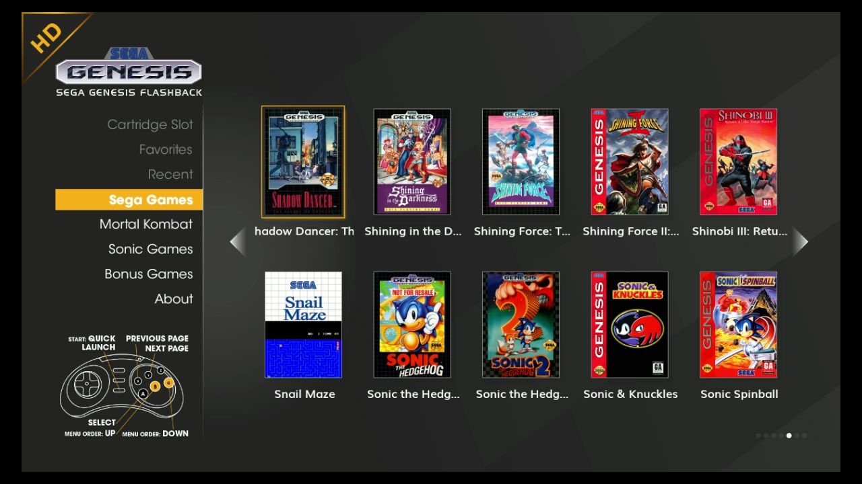This screenshot has height=484, width=862.
Task: Select the "Sonic Spinball" title text
Action: pos(739,394)
